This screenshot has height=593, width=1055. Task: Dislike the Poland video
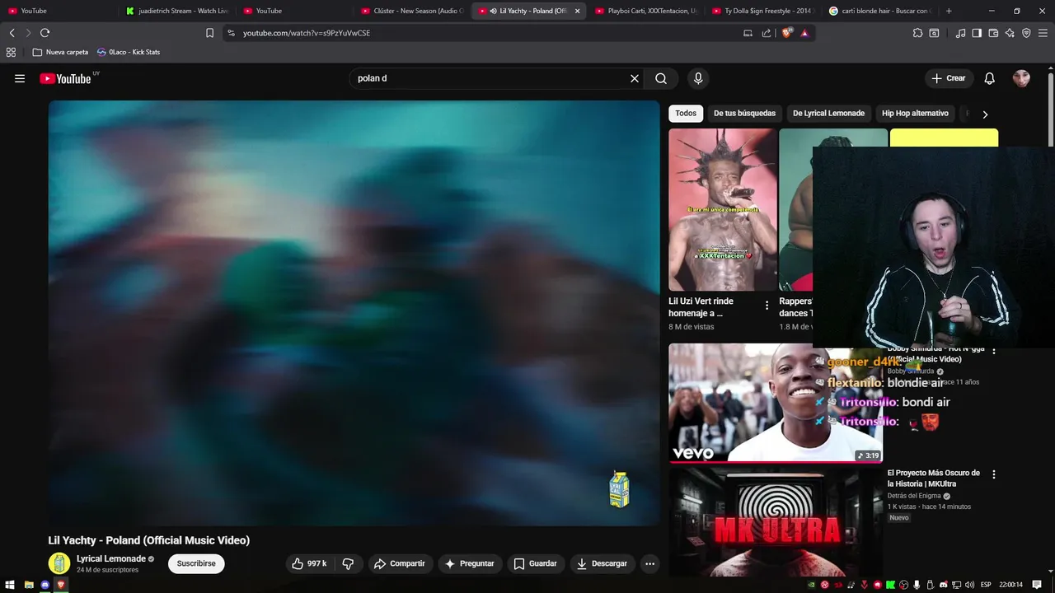point(348,563)
